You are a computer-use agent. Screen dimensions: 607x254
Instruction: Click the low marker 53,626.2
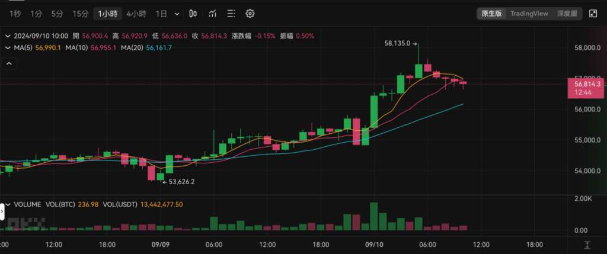click(181, 182)
